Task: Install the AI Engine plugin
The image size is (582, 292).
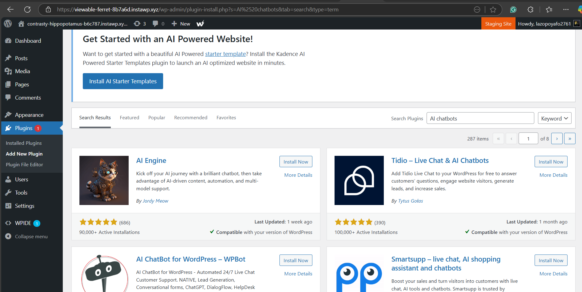Action: 296,162
